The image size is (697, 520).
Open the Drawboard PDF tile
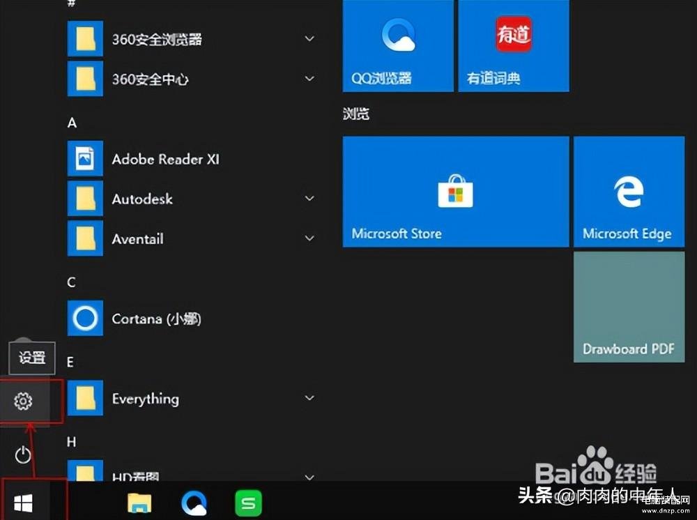628,307
